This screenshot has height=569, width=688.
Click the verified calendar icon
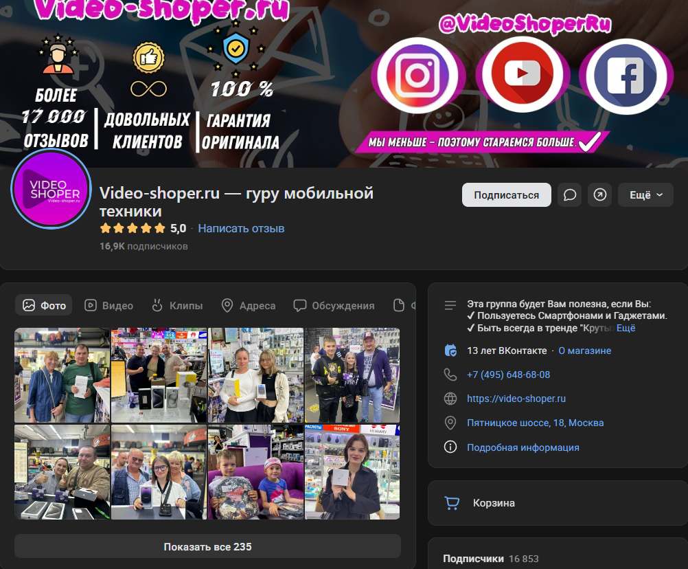click(x=450, y=350)
